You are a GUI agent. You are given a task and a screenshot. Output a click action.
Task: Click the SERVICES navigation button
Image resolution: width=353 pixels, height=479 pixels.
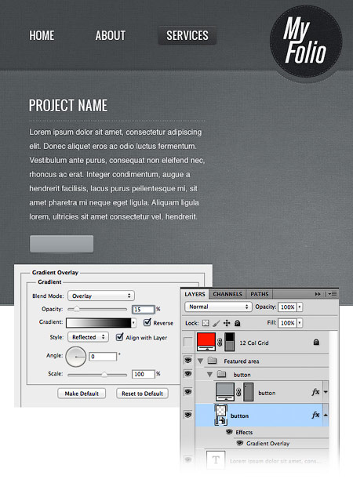click(x=187, y=35)
